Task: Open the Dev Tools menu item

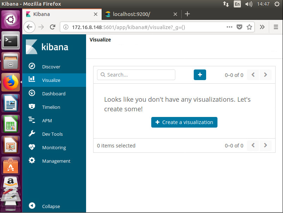Action: 54,134
